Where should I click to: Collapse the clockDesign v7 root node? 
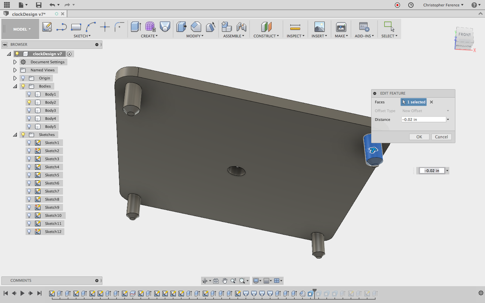(x=9, y=54)
